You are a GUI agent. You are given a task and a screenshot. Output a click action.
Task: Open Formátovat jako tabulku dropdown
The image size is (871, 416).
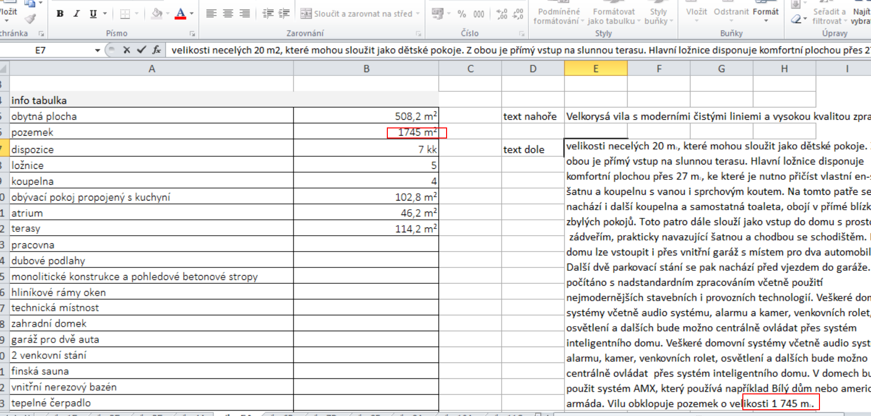pyautogui.click(x=614, y=16)
